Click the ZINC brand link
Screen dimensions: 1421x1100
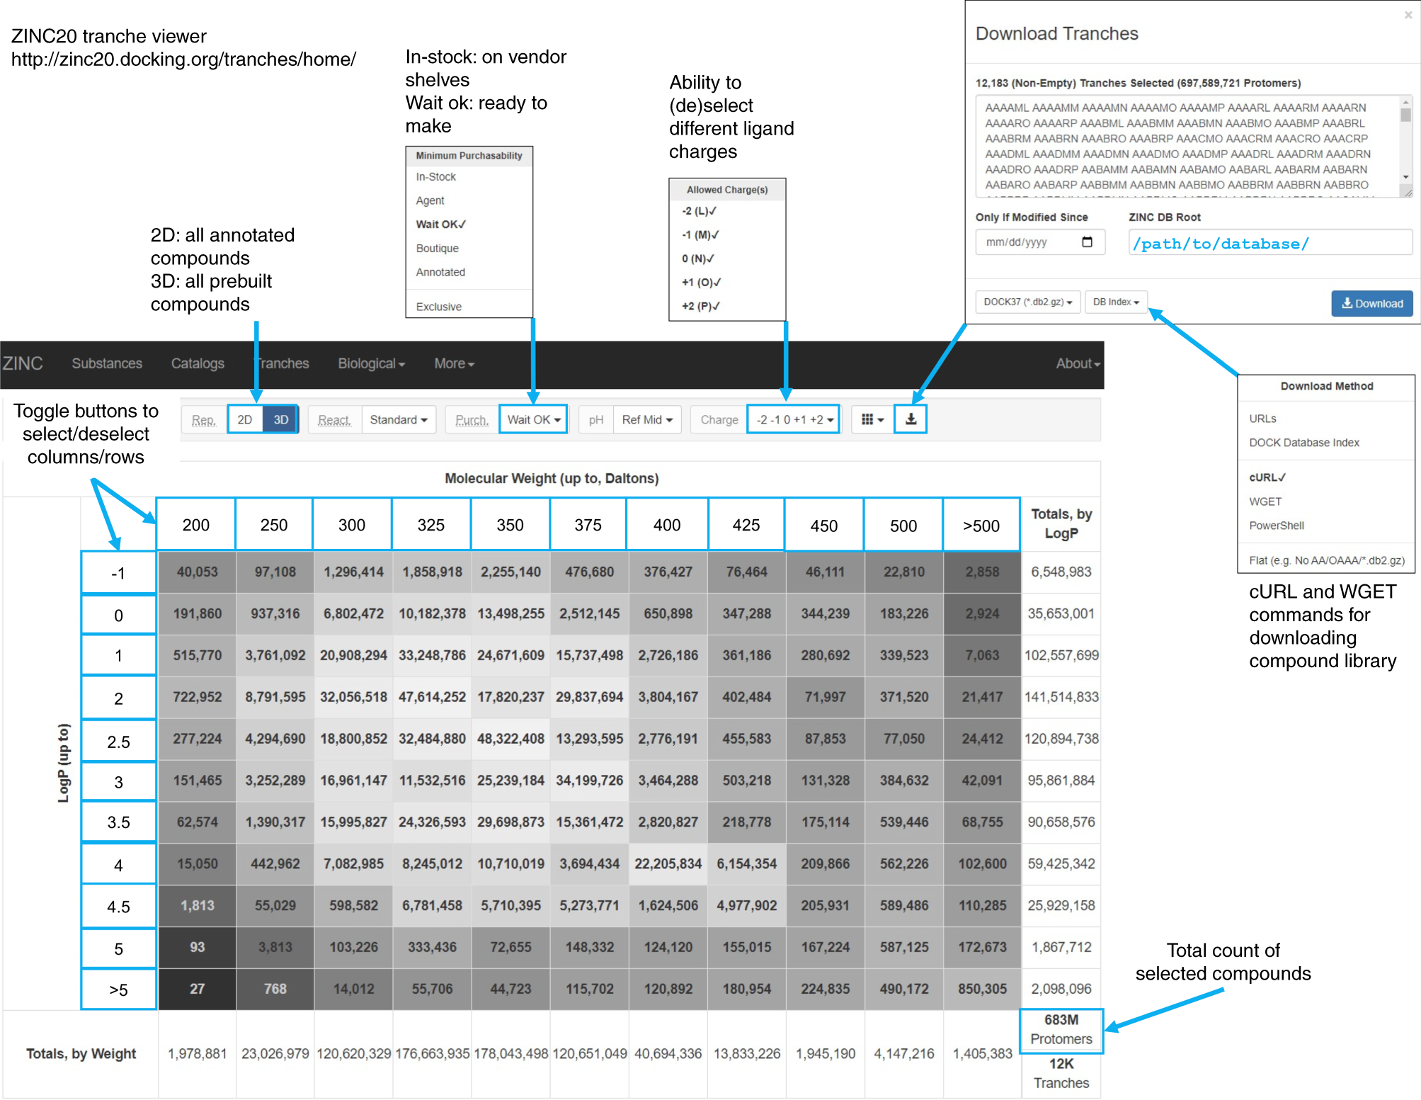point(23,363)
